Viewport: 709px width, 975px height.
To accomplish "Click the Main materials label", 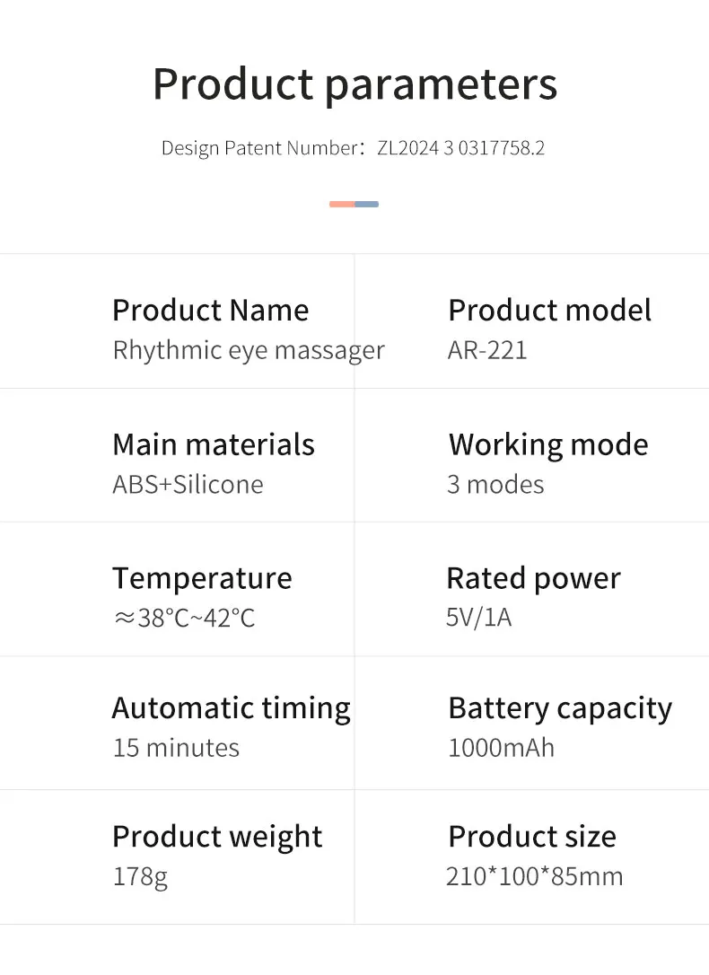I will click(214, 444).
